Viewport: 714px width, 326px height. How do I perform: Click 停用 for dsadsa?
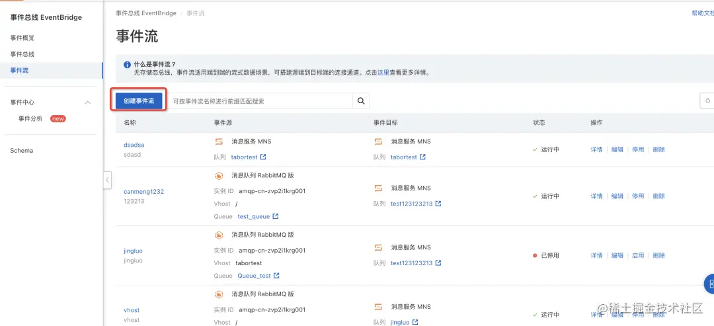(x=638, y=149)
